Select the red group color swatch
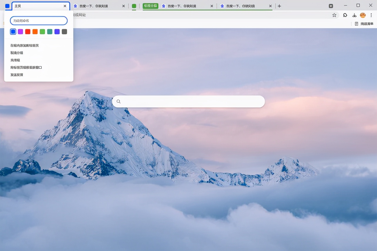377x251 pixels. point(28,31)
